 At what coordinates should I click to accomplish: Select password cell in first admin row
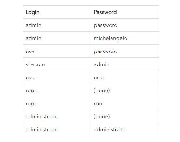point(125,25)
